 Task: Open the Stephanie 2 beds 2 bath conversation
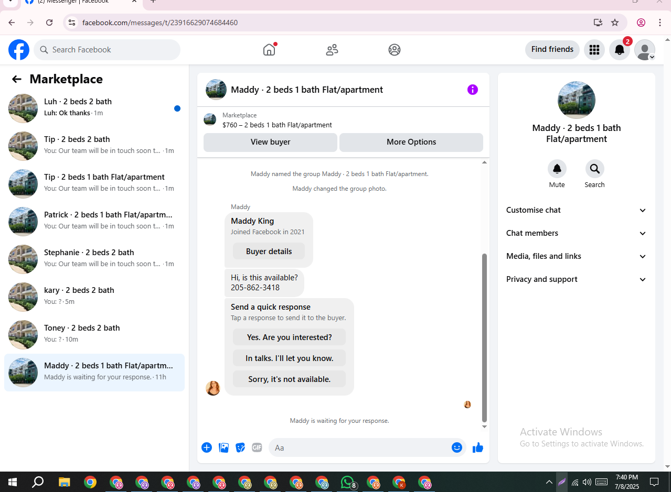(94, 259)
